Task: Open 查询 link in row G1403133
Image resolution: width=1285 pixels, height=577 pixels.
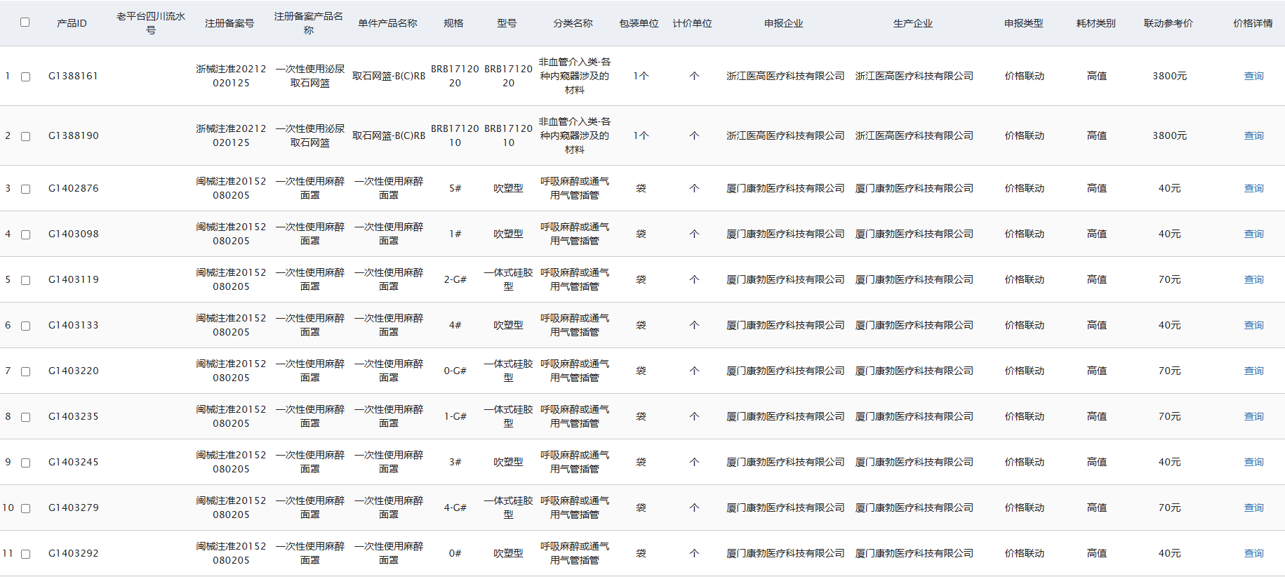Action: point(1253,325)
